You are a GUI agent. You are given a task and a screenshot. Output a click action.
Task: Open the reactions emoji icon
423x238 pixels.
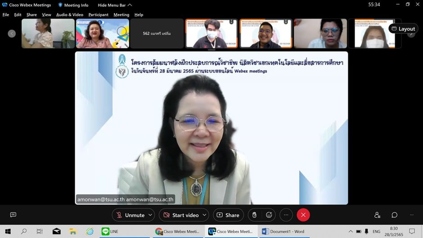269,215
